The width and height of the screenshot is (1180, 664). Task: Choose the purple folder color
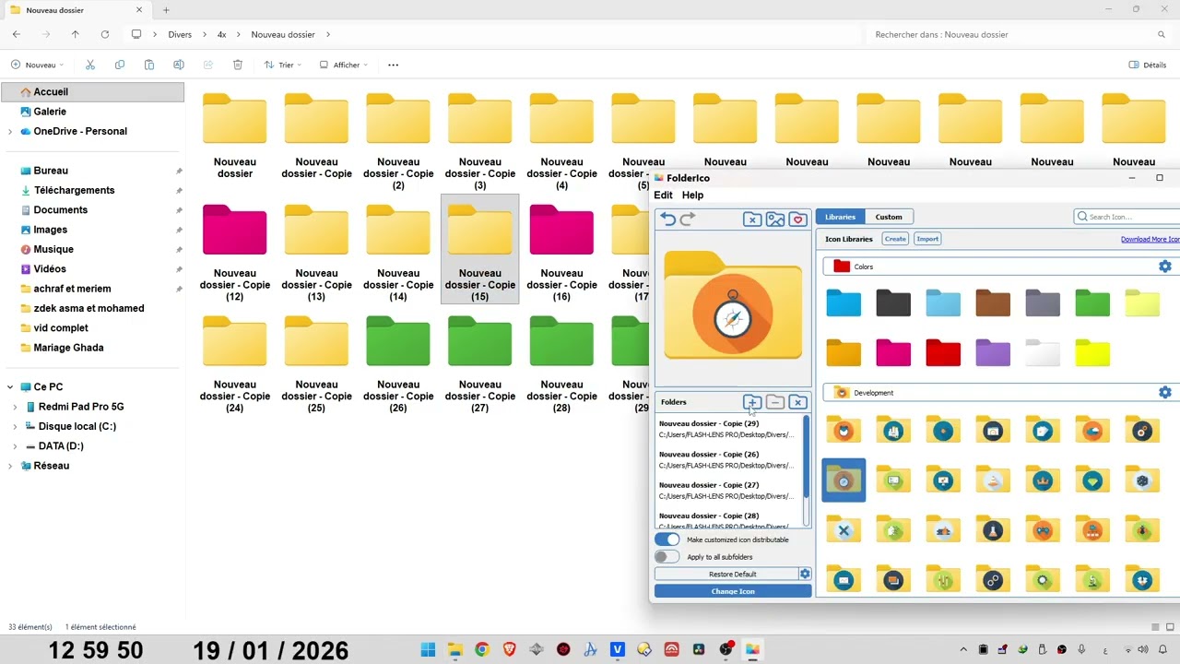993,352
